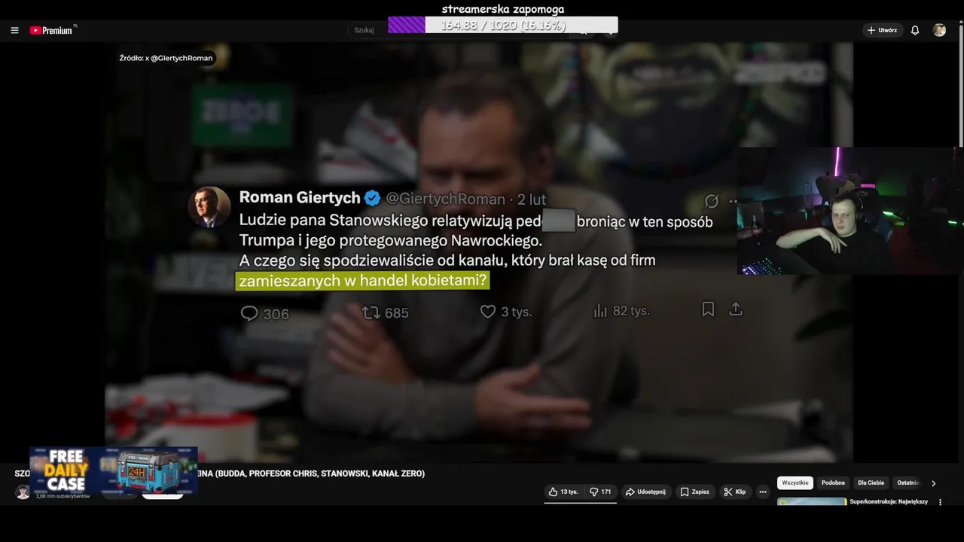Dislike the video showing 171
This screenshot has width=964, height=542.
tap(600, 492)
